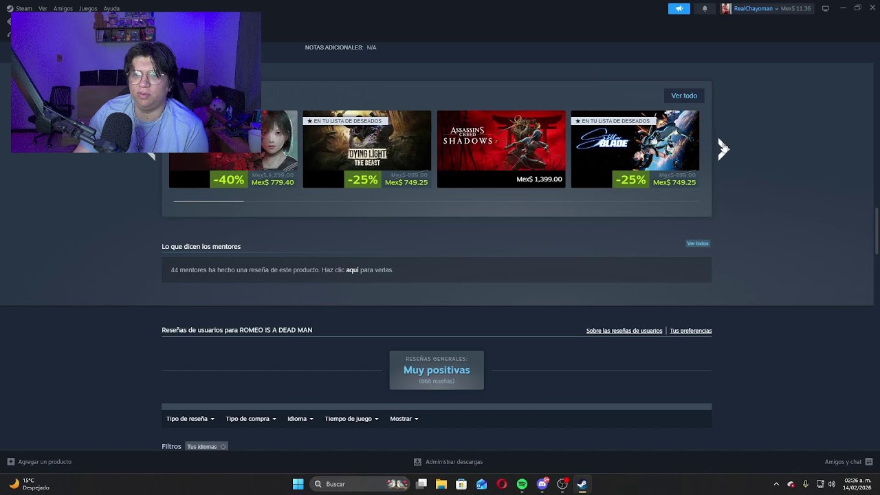Click the microphone tray icon
The width and height of the screenshot is (880, 495).
806,484
